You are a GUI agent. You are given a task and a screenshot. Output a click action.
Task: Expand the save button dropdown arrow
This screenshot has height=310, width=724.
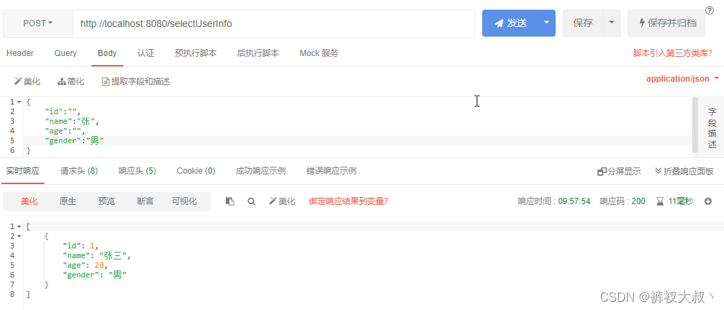[x=612, y=23]
